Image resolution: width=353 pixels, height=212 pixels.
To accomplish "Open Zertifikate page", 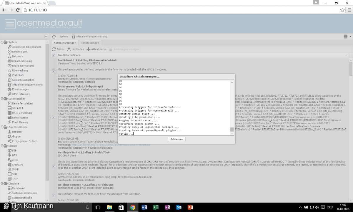I will [x=18, y=75].
